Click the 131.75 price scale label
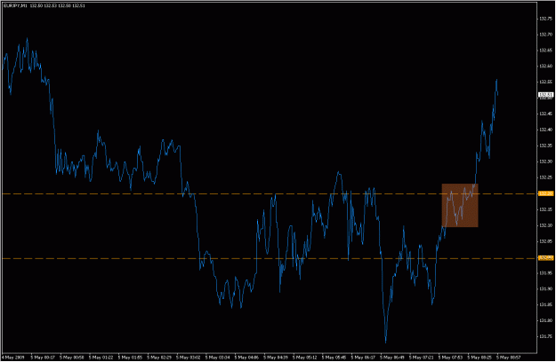 coord(545,336)
